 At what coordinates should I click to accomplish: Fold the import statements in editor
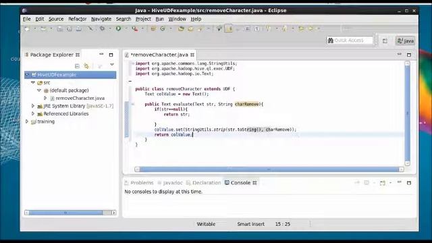coord(132,63)
